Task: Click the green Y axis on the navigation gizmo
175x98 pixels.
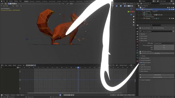Action: (128, 11)
